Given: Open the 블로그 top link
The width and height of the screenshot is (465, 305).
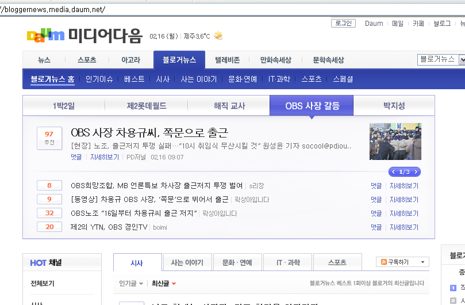Looking at the screenshot, I should pyautogui.click(x=442, y=24).
